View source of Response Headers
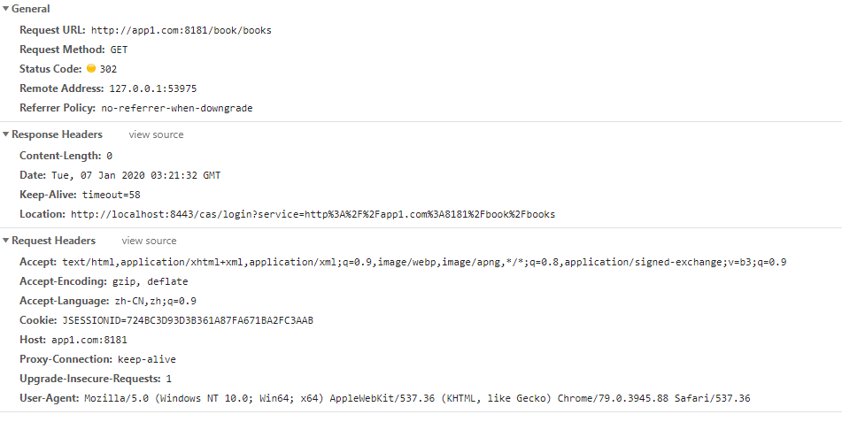 [156, 134]
